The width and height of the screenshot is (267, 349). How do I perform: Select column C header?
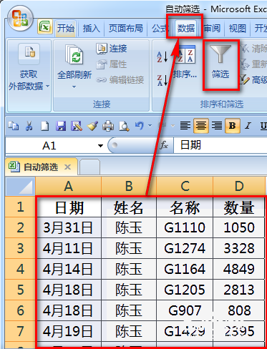(185, 187)
